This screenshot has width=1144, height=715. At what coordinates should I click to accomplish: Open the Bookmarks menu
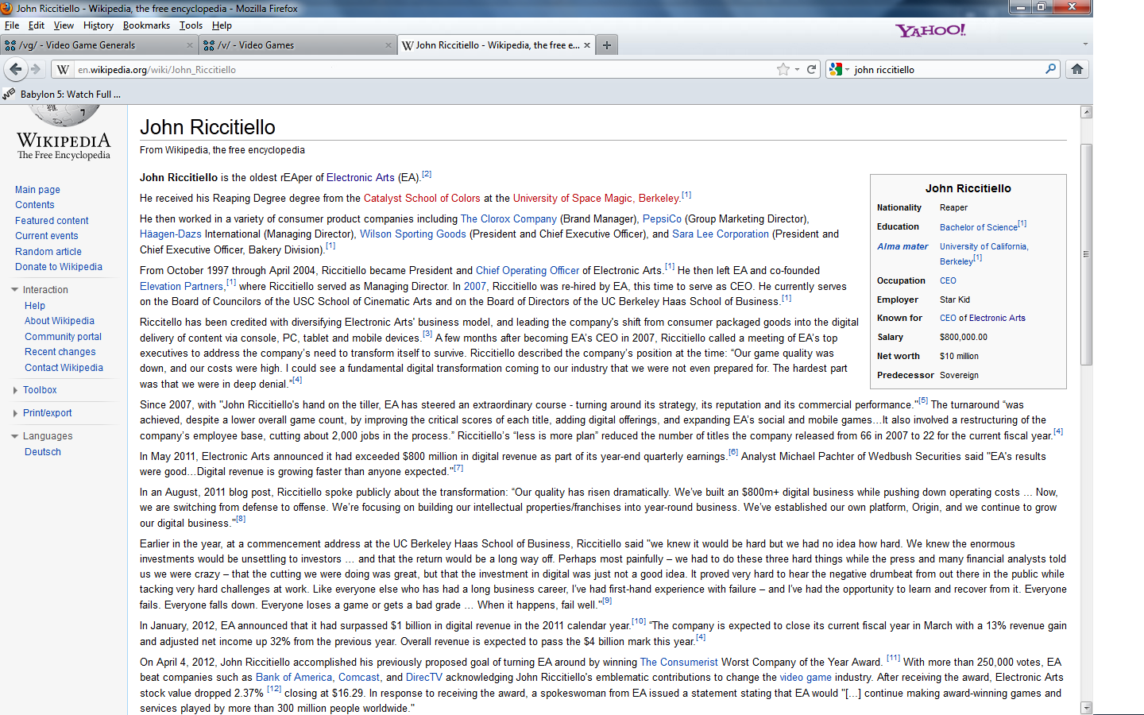(146, 25)
